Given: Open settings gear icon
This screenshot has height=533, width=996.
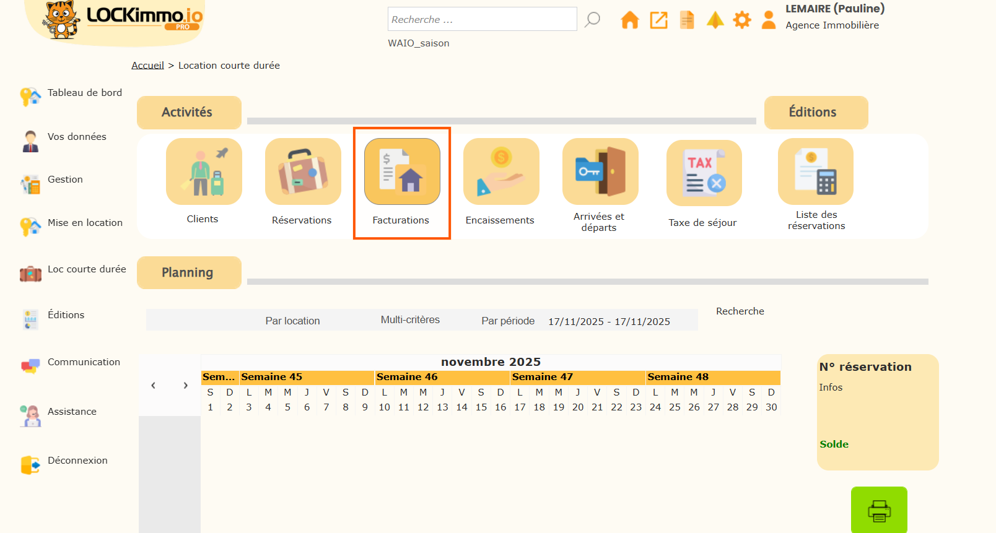Looking at the screenshot, I should (741, 20).
